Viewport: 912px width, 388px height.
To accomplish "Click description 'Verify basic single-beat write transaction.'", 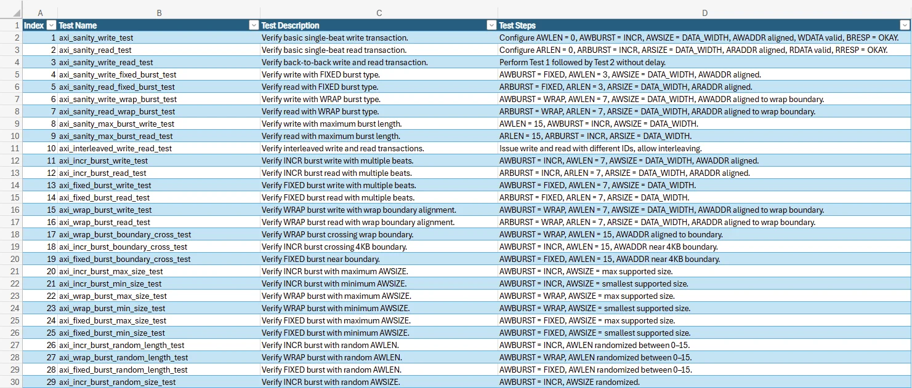I will click(334, 38).
